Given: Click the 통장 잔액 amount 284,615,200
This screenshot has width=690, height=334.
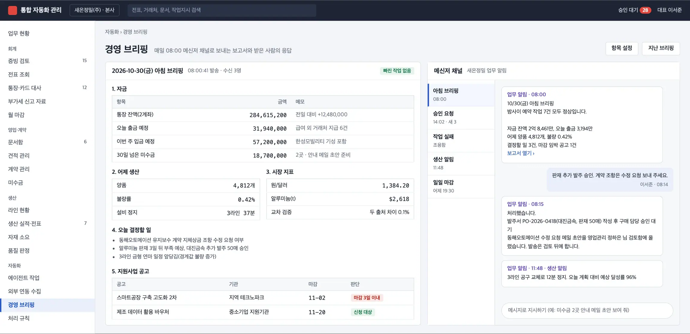Looking at the screenshot, I should click(x=268, y=115).
